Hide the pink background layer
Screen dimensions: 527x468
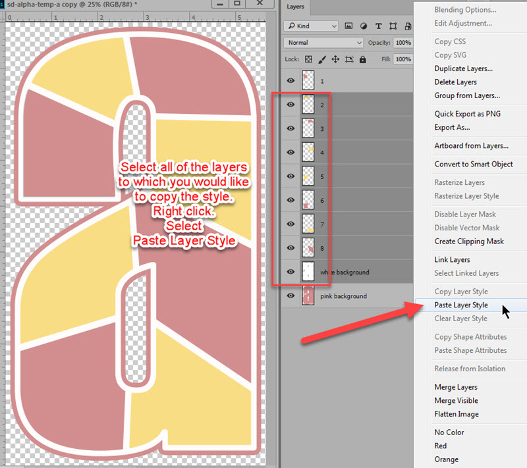(291, 296)
